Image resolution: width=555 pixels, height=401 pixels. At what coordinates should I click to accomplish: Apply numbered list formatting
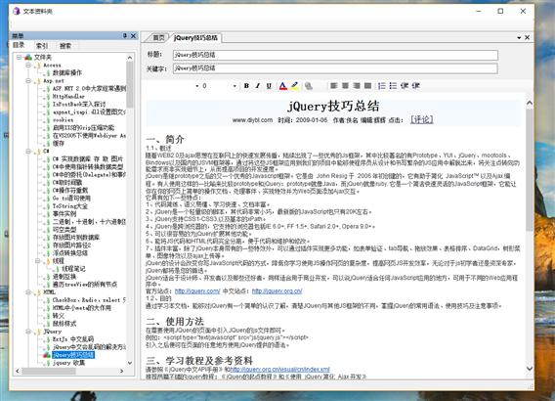click(x=381, y=86)
